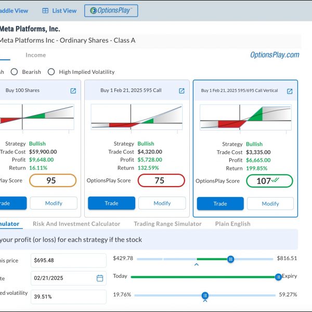Click the Buy 1 Feb 21, 2025 595 Call title
Screen dimensions: 312x312
point(131,90)
